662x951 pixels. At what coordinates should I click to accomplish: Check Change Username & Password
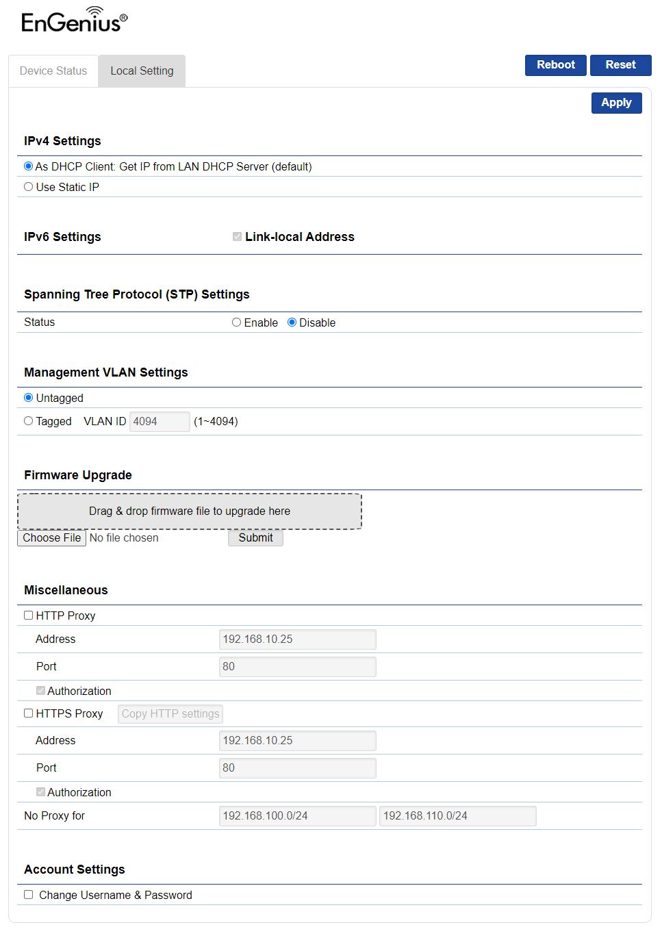pos(29,895)
